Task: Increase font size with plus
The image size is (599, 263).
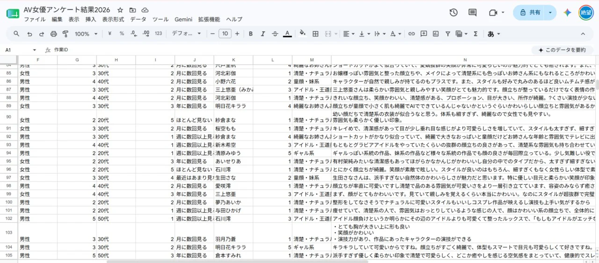Action: [237, 34]
